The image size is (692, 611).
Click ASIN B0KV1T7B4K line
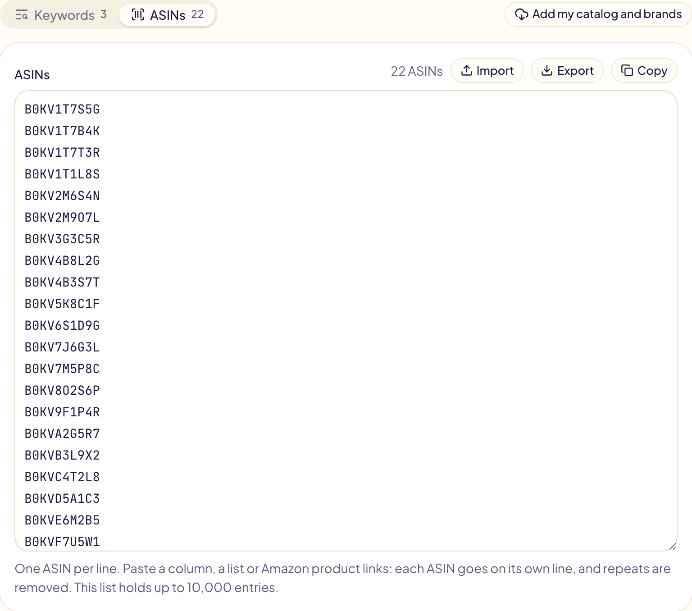click(62, 131)
